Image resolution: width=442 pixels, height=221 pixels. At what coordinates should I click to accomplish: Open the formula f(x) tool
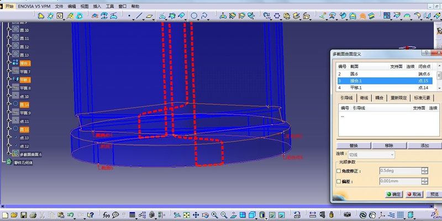click(105, 214)
